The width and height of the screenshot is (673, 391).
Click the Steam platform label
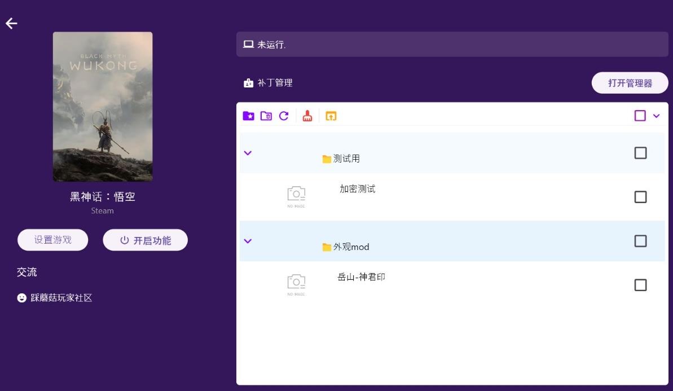(x=102, y=211)
